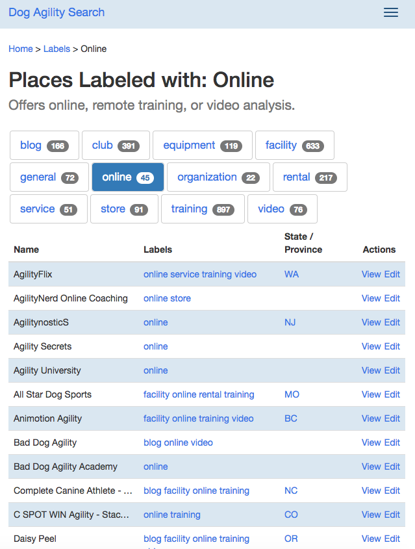Edit AgilityNerd Online Coaching entry
The image size is (415, 549).
click(x=392, y=298)
